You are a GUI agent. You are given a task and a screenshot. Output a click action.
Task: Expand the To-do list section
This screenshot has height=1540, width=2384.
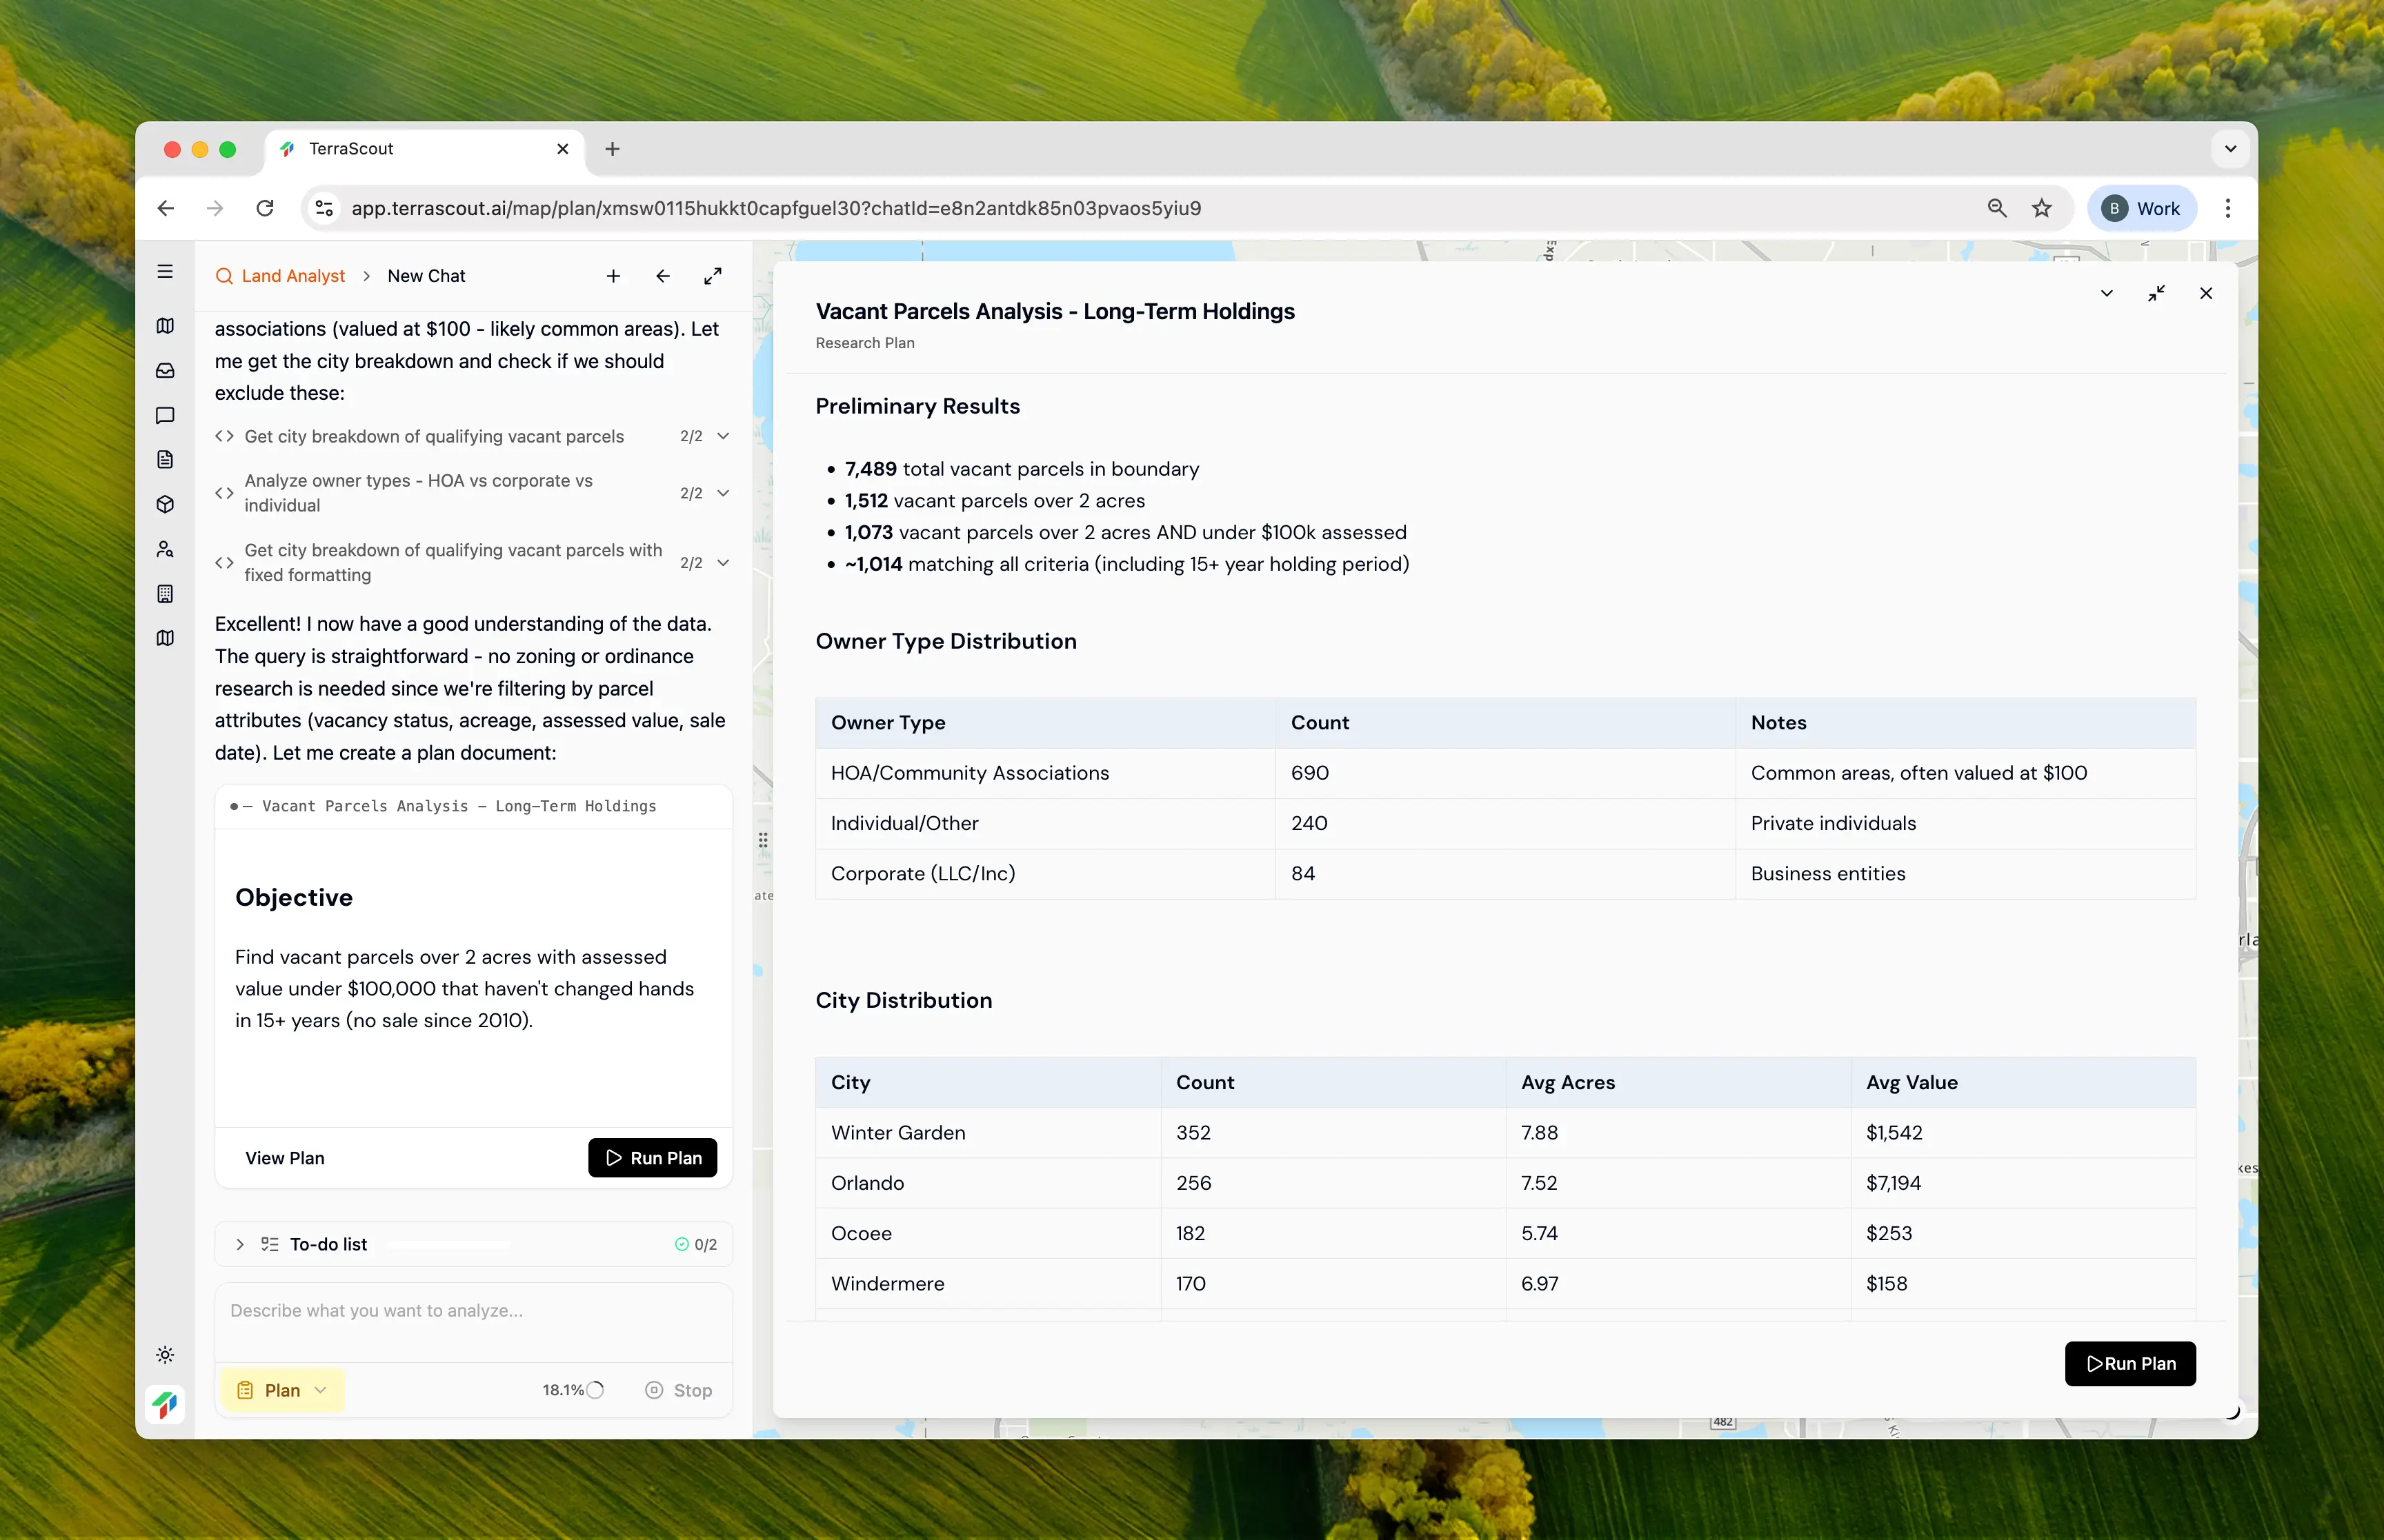coord(240,1244)
